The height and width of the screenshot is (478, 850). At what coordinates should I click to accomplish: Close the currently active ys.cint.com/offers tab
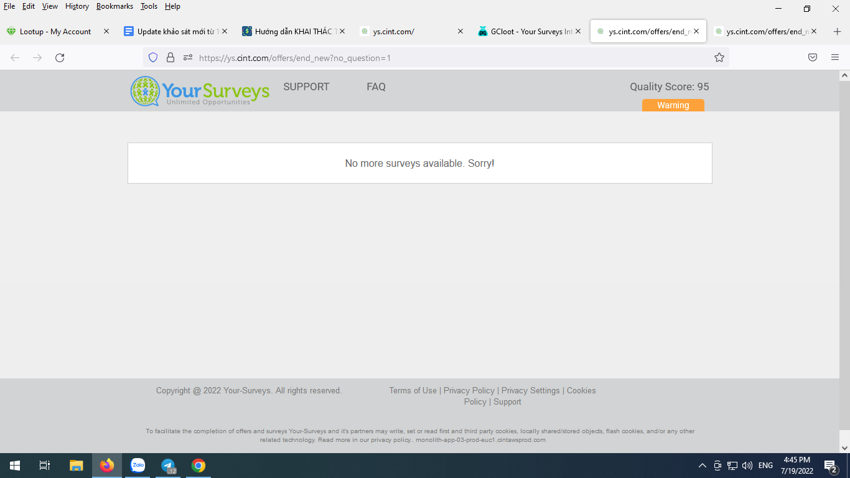point(696,32)
